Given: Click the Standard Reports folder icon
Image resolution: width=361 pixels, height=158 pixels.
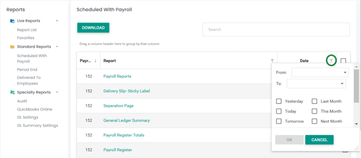Looking at the screenshot, I should pyautogui.click(x=12, y=47).
